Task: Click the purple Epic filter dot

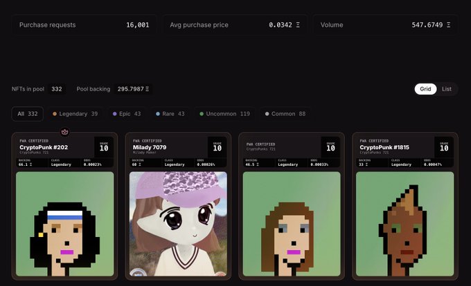Action: click(x=115, y=114)
